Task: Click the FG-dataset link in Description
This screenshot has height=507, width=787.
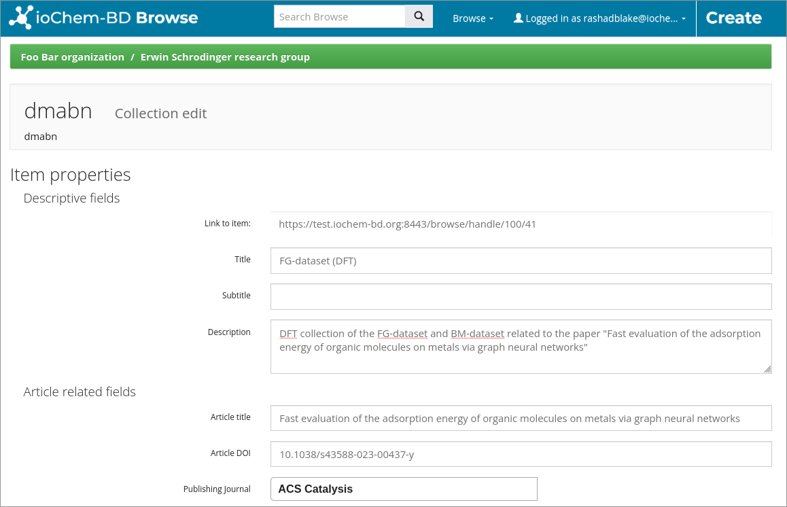Action: click(402, 333)
